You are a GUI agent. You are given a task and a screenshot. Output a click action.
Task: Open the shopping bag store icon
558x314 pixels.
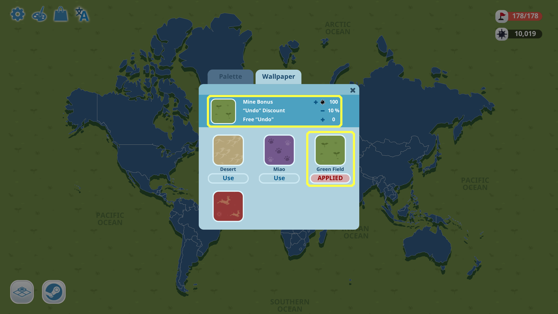click(x=61, y=14)
